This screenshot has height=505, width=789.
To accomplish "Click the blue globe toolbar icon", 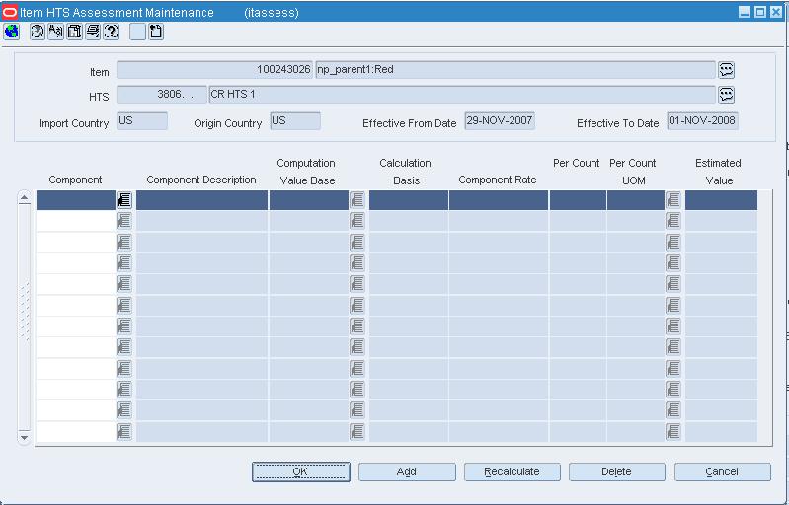I will [x=11, y=32].
